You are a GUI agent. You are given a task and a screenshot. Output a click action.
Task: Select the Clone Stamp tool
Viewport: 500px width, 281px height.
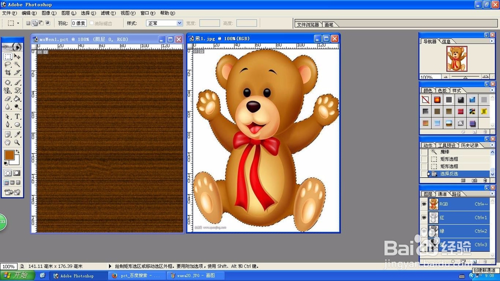tap(8, 90)
